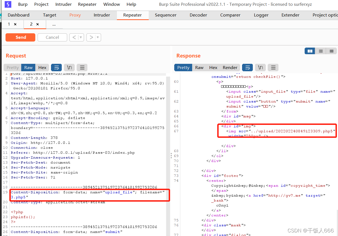338x236 pixels.
Task: Switch to the Comparer tab
Action: click(x=230, y=15)
